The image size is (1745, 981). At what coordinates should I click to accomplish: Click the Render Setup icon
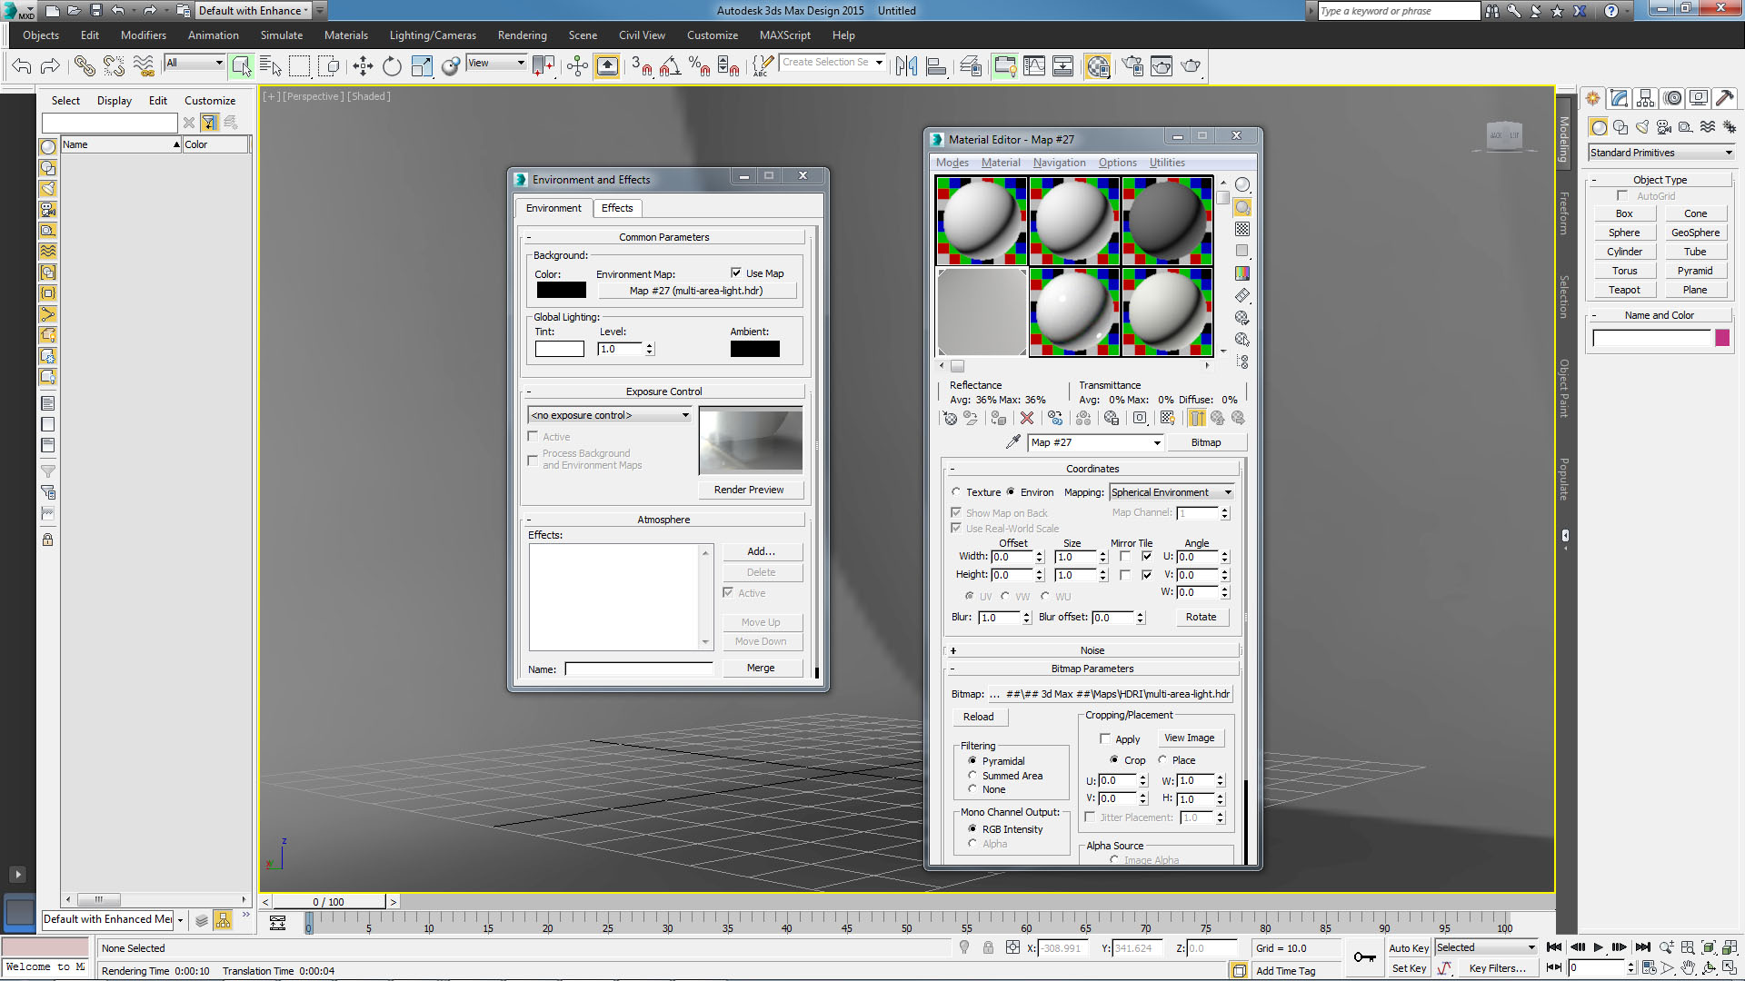pyautogui.click(x=1132, y=65)
